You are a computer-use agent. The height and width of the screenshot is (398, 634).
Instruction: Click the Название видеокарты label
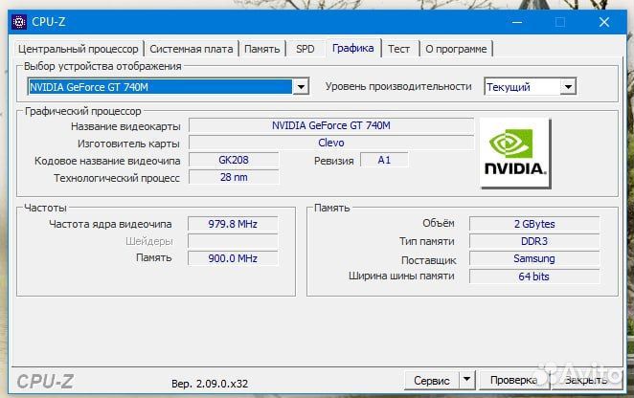(x=125, y=126)
